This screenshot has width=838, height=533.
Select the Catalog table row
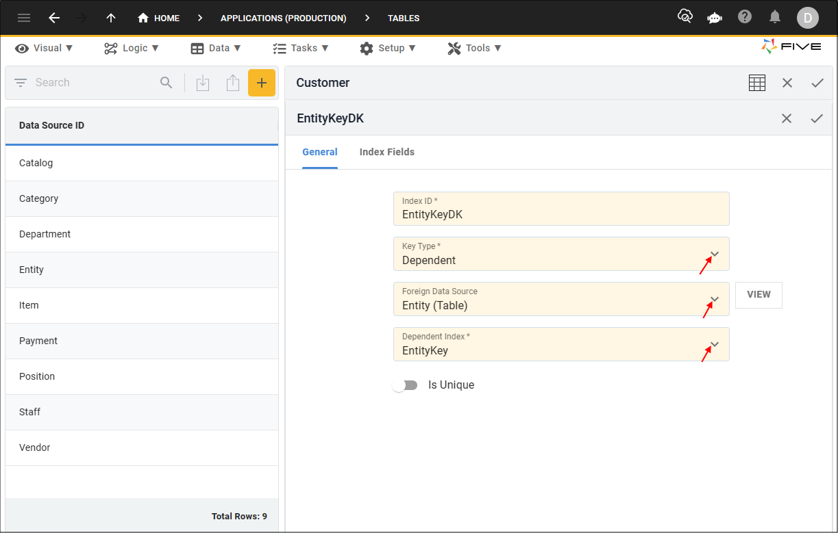(x=142, y=163)
